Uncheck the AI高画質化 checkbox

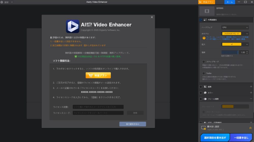click(201, 20)
